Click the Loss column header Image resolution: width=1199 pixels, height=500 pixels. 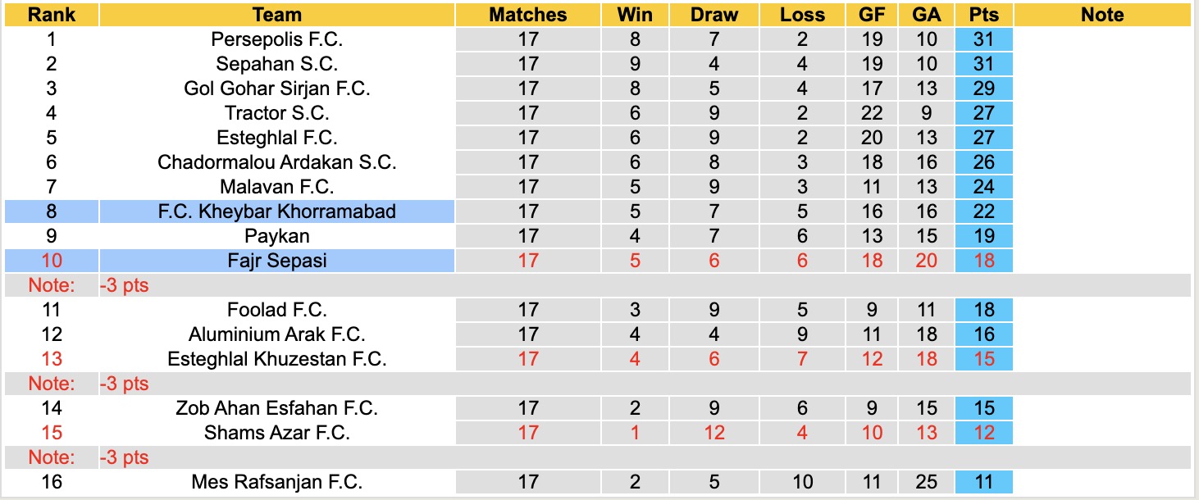coord(802,15)
